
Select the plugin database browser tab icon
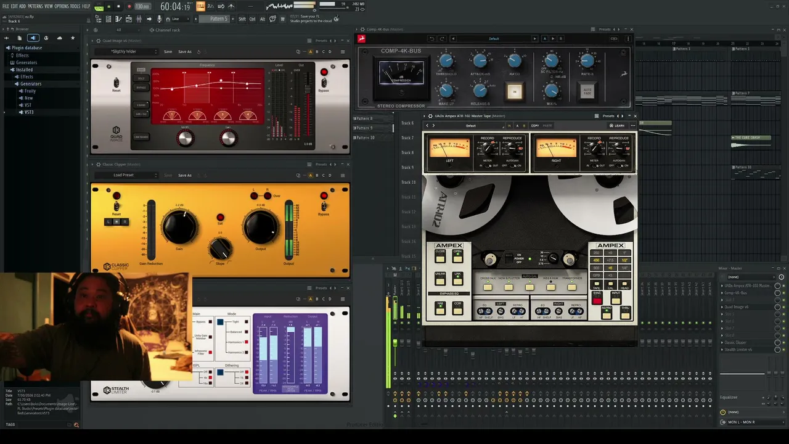tap(33, 38)
